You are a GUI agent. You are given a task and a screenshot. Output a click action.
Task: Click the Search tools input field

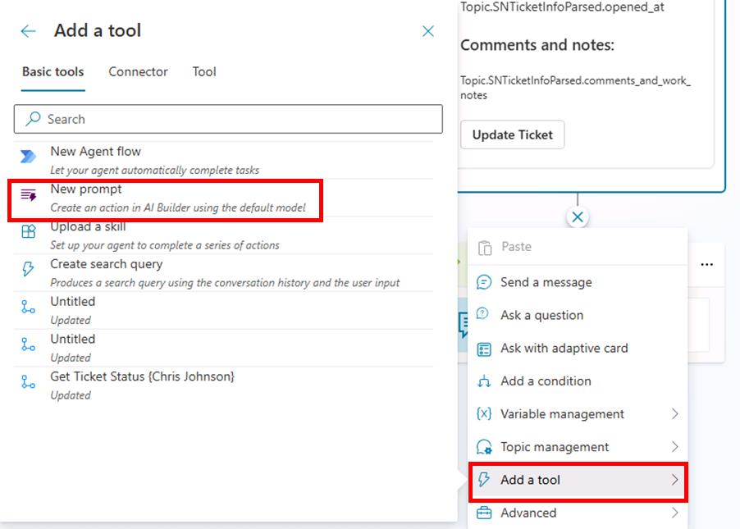(x=228, y=119)
